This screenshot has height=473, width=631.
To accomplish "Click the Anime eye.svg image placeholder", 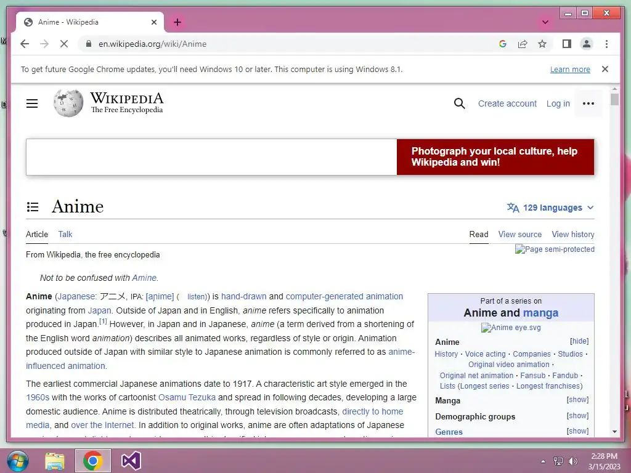I will click(511, 328).
